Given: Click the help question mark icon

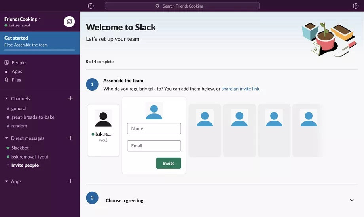Looking at the screenshot, I should (x=356, y=6).
